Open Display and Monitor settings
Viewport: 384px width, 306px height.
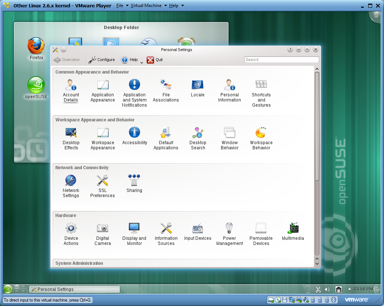coord(134,234)
